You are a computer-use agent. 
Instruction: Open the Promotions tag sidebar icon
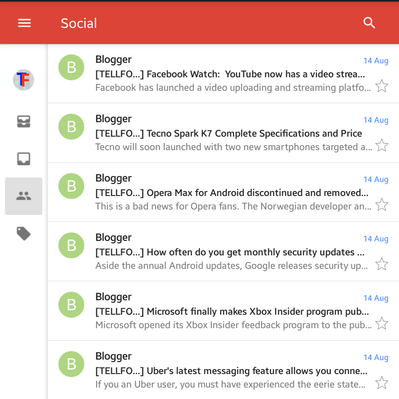(x=23, y=233)
